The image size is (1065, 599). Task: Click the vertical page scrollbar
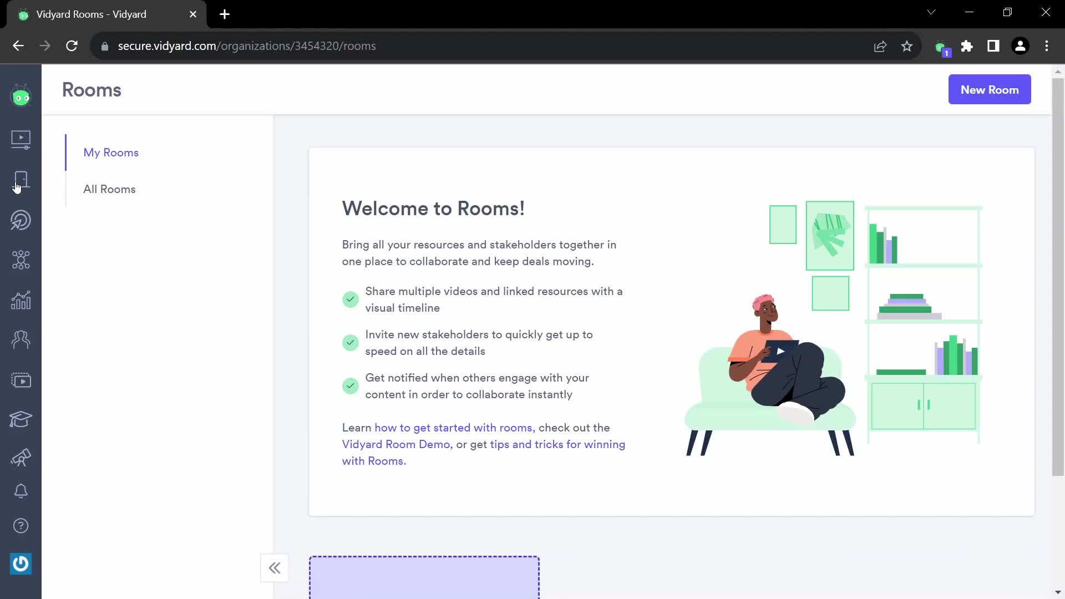click(1058, 276)
